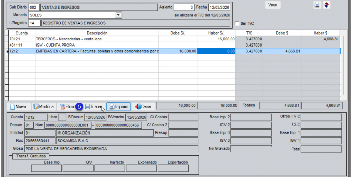The image size is (351, 177).
Task: Click the C/ Costos 2 field
Action: (183, 125)
